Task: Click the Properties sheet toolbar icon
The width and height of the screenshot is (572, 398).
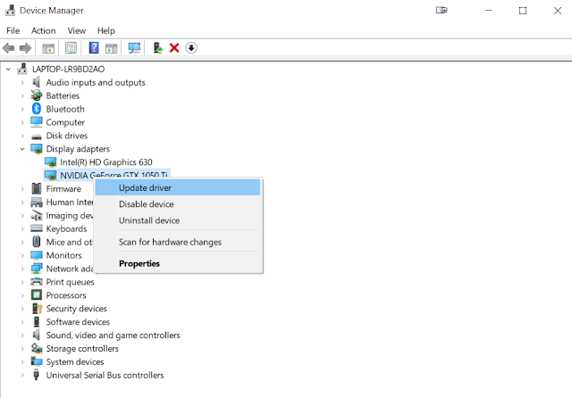Action: click(x=71, y=48)
